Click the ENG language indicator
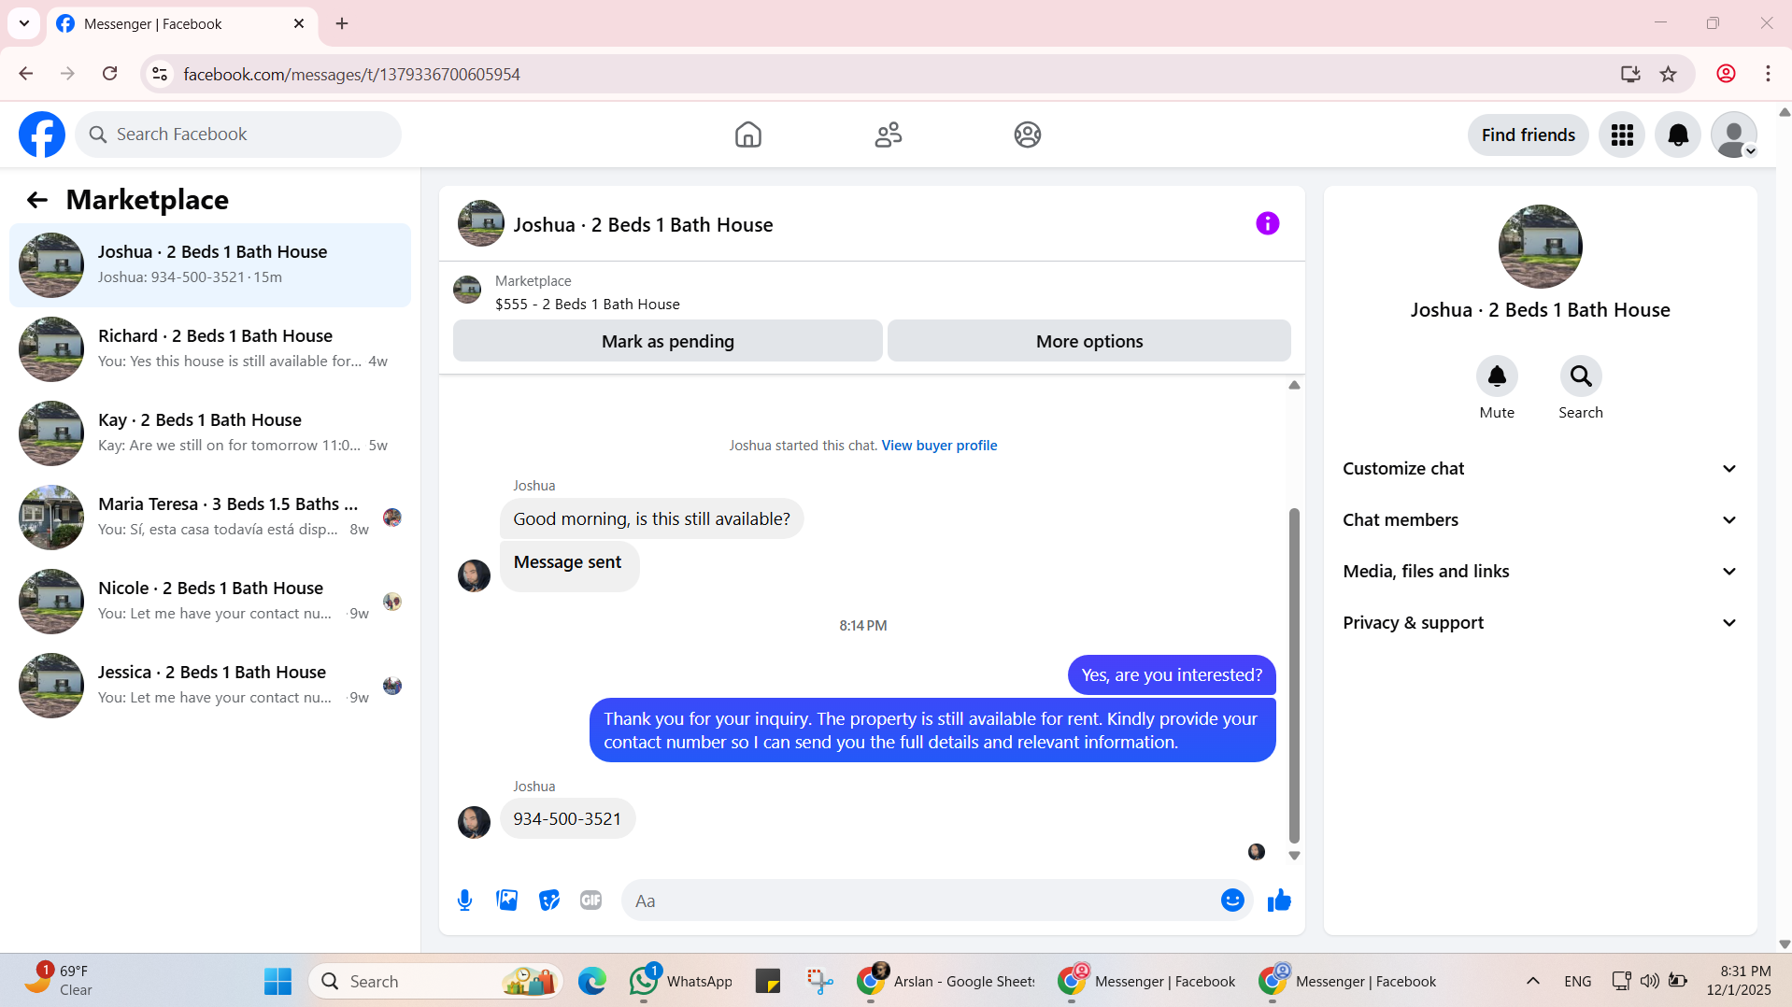This screenshot has height=1007, width=1792. (1578, 981)
